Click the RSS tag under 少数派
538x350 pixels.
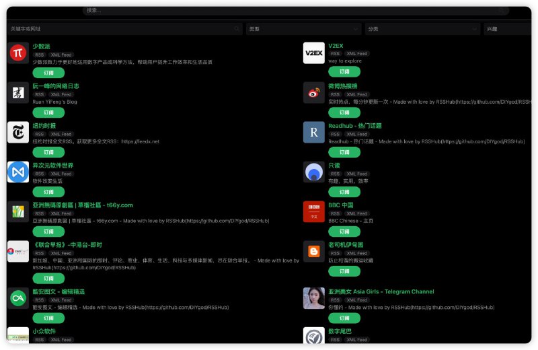pyautogui.click(x=40, y=55)
